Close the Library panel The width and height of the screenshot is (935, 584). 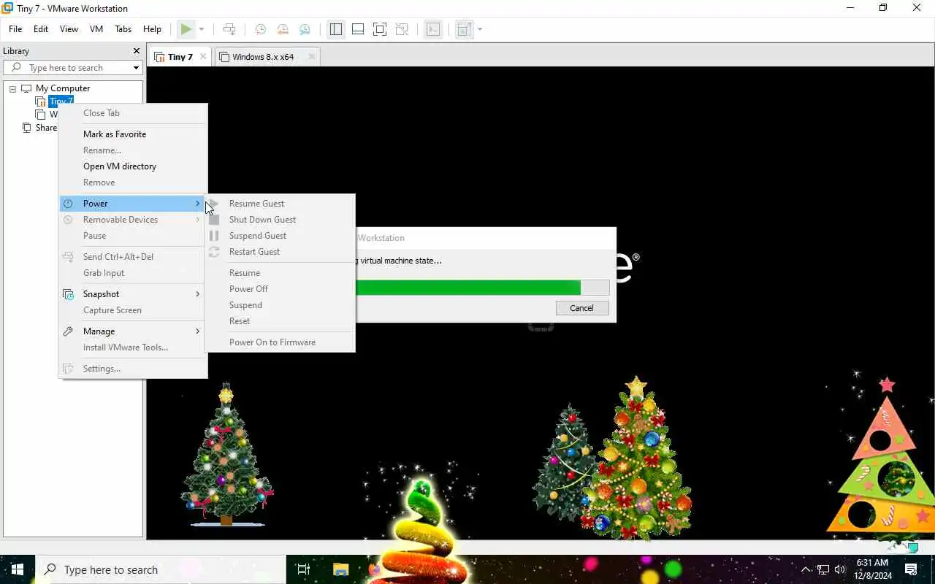pos(136,51)
